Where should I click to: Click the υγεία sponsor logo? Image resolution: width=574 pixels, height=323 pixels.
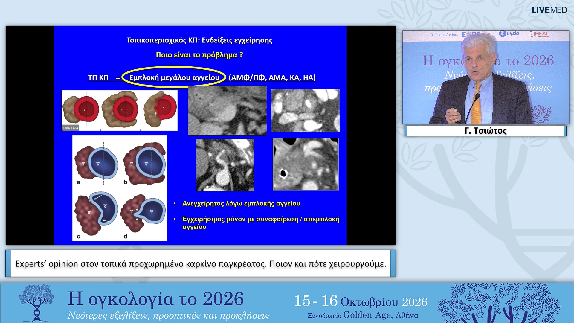pyautogui.click(x=509, y=34)
